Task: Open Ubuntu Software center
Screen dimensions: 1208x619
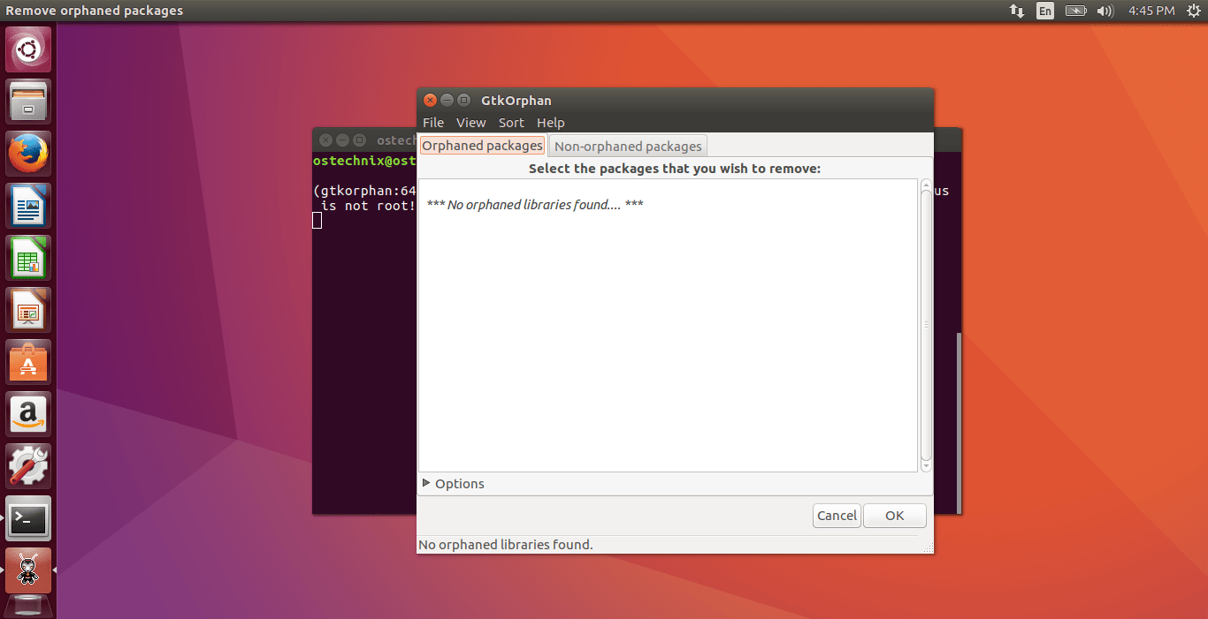Action: point(28,362)
